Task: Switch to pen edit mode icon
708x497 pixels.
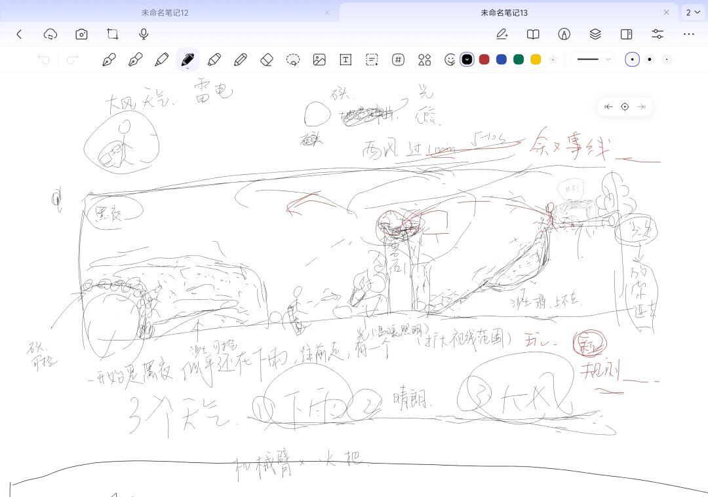Action: [502, 34]
